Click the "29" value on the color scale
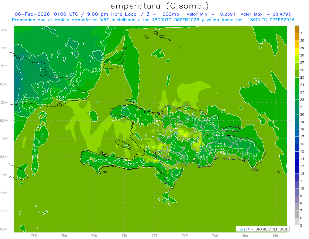Image resolution: width=309 pixels, height=239 pixels. (x=302, y=48)
